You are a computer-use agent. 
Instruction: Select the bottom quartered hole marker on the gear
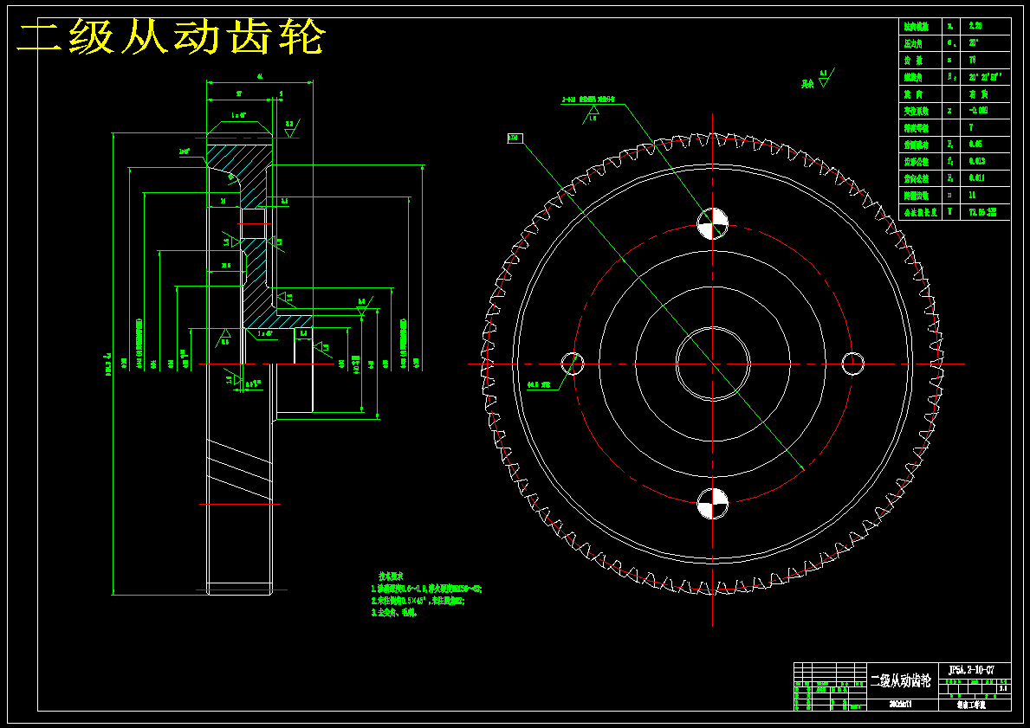(x=713, y=504)
